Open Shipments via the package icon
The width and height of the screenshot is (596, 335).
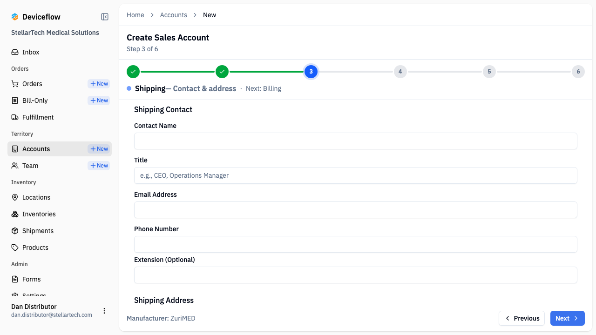point(15,231)
